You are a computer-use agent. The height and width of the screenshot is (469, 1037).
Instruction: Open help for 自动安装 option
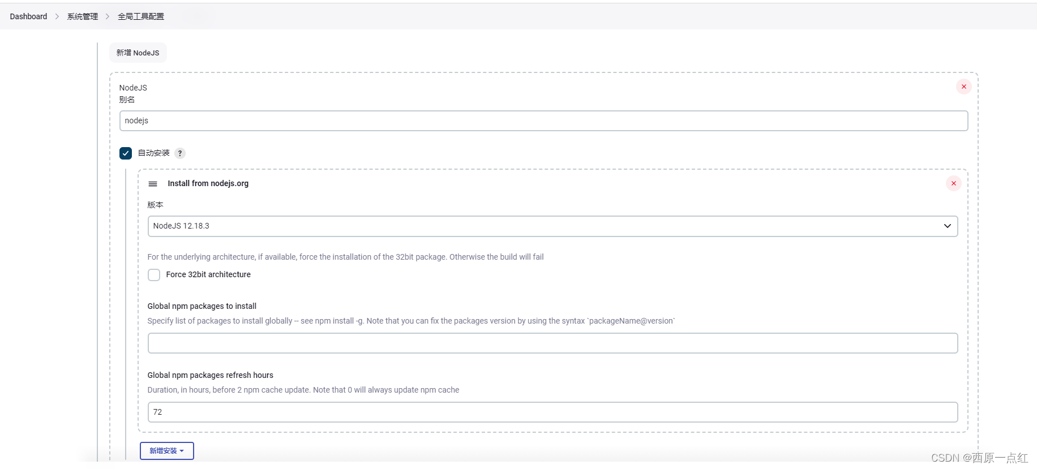[180, 153]
